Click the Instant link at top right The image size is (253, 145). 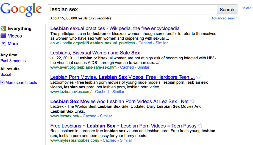(x=247, y=8)
